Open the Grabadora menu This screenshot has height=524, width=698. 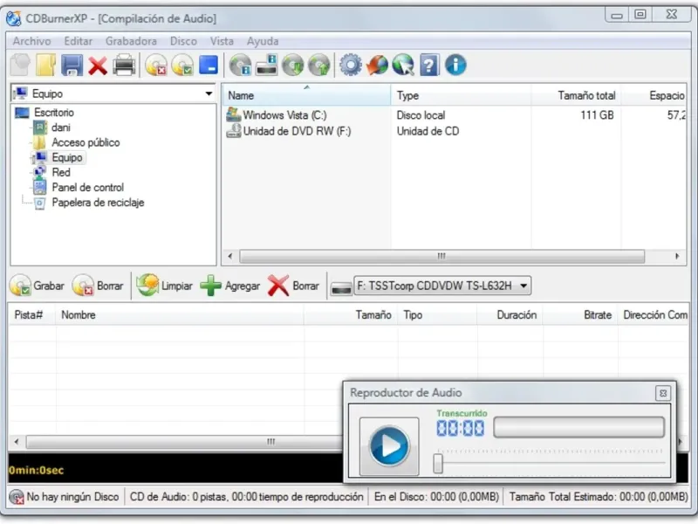pyautogui.click(x=131, y=41)
